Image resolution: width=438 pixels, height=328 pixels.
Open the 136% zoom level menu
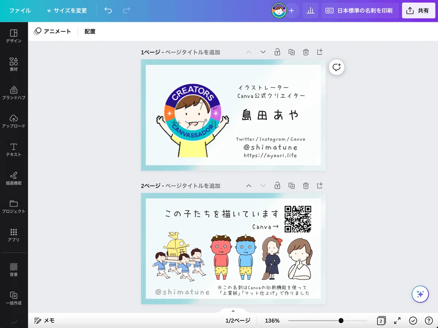click(x=272, y=321)
